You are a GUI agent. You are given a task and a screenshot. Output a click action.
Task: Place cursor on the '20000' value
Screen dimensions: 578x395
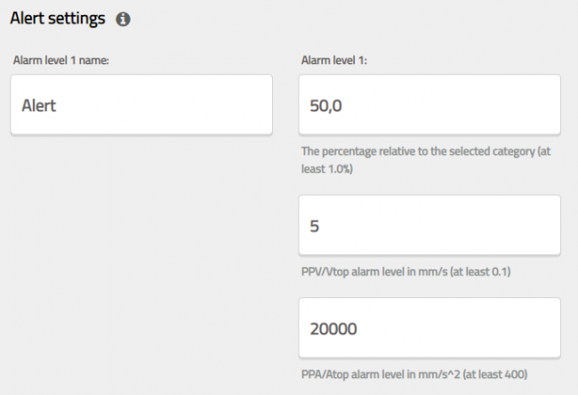click(333, 329)
